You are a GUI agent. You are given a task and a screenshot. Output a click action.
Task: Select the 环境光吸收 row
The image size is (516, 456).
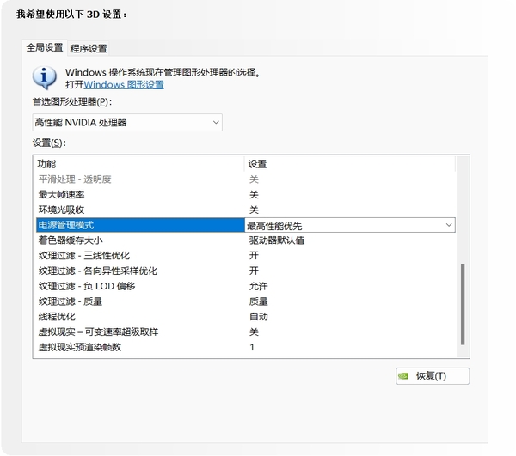(x=245, y=210)
